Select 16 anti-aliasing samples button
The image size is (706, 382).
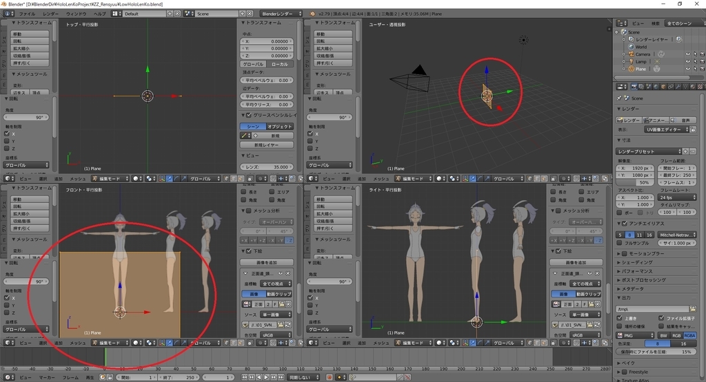[x=649, y=235]
